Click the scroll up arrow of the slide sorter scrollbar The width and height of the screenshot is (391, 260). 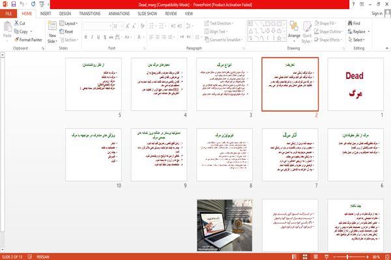[x=3, y=55]
